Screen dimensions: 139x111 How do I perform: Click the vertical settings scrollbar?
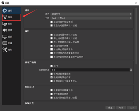[x=136, y=36]
